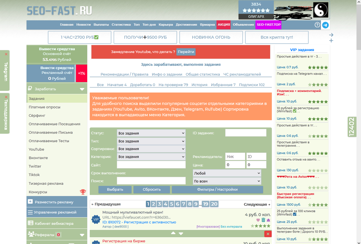The width and height of the screenshot is (361, 244).
Task: Click the up arrow on the green task bar
Action: 173,233
